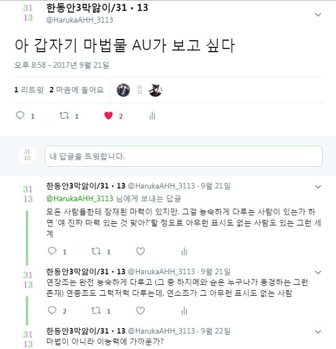Viewport: 336px width, 349px height.
Task: Open the 1 리트윗 list
Action: point(29,90)
